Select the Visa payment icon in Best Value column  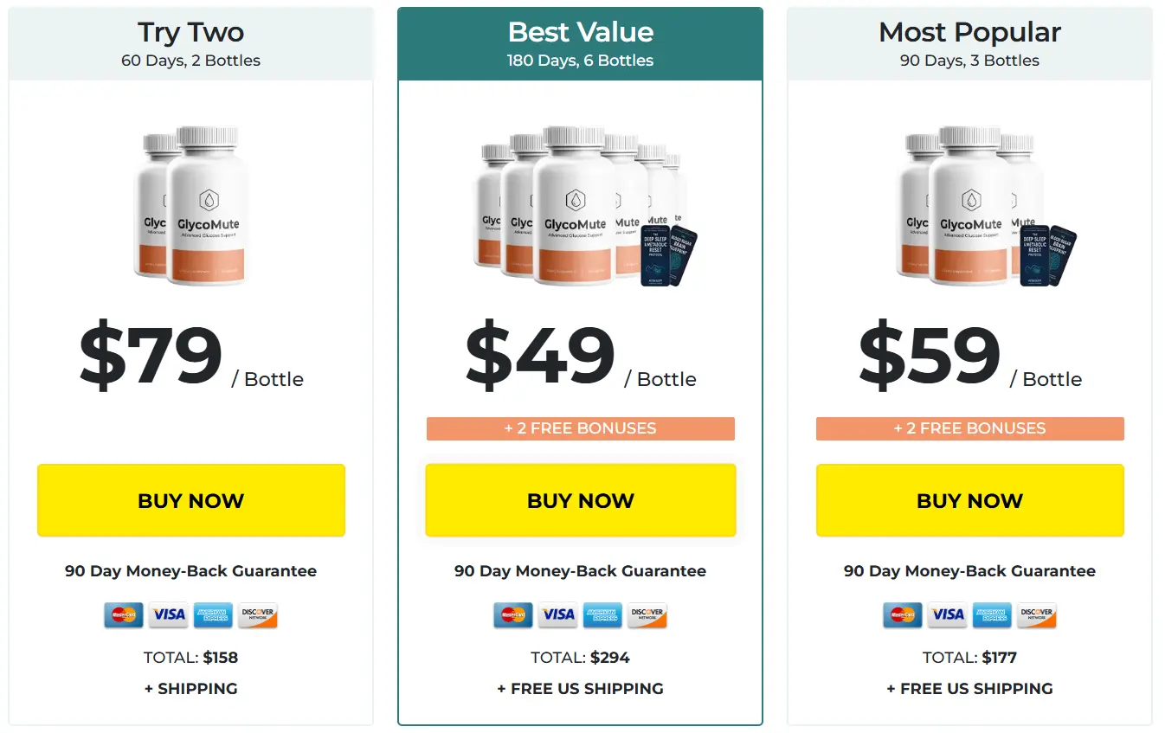[x=557, y=614]
